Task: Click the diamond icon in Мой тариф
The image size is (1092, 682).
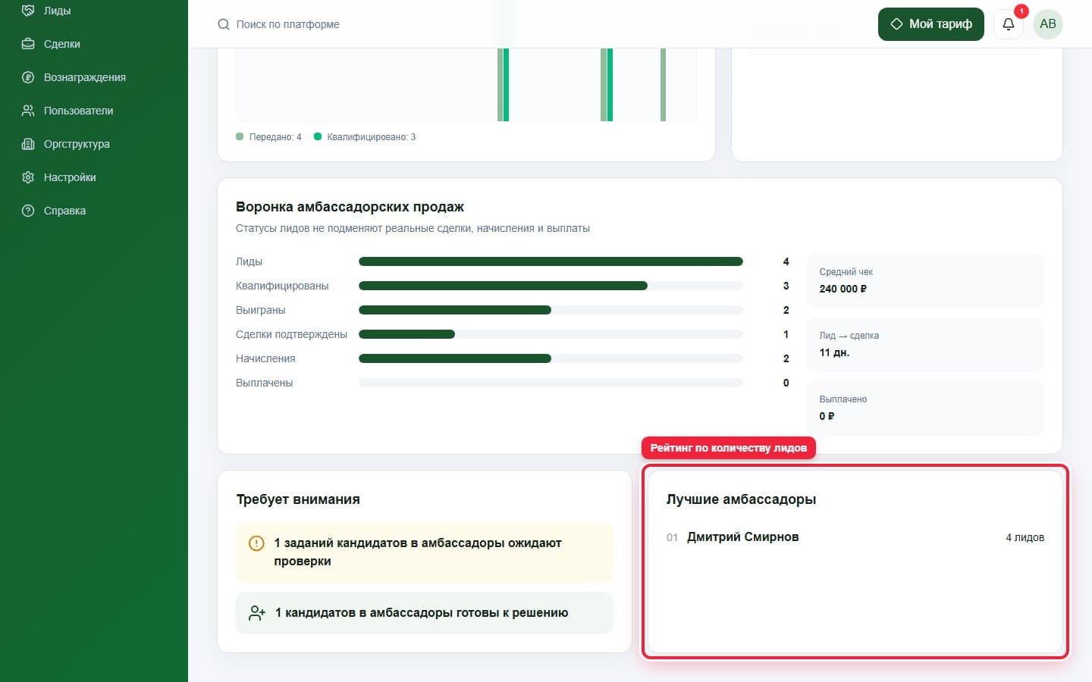Action: pos(896,24)
